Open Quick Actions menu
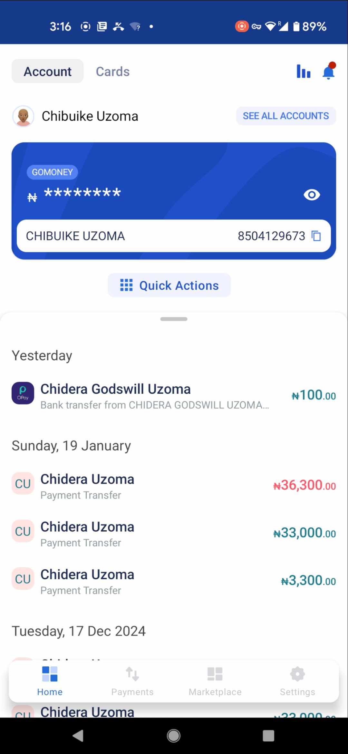Viewport: 348px width, 754px height. pos(169,285)
